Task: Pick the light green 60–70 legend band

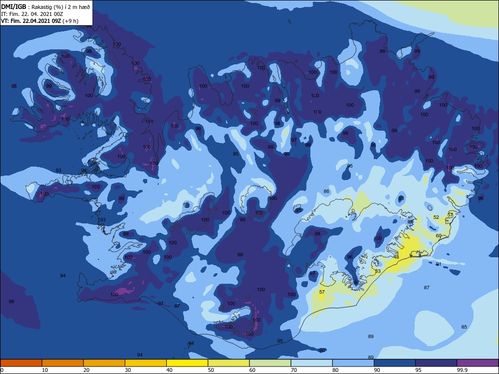Action: pyautogui.click(x=270, y=363)
